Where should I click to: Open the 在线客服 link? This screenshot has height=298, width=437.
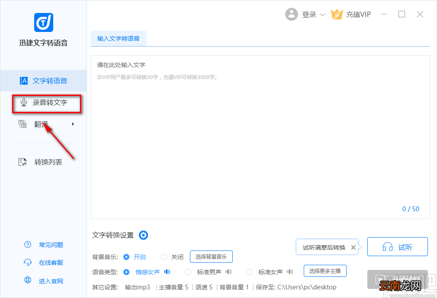click(x=51, y=263)
